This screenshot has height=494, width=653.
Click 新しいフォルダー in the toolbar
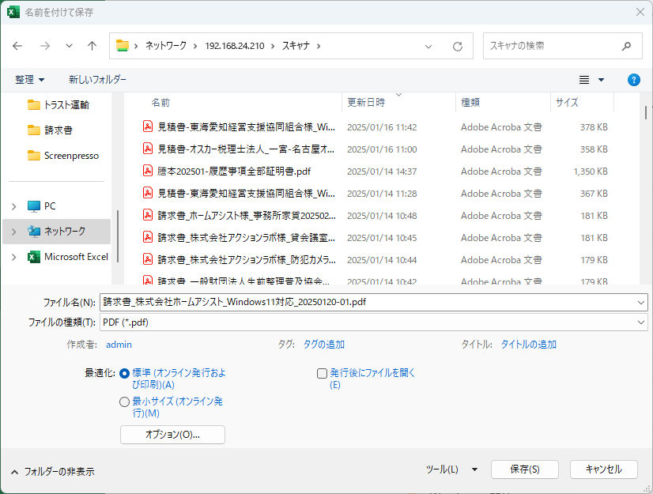pyautogui.click(x=97, y=80)
